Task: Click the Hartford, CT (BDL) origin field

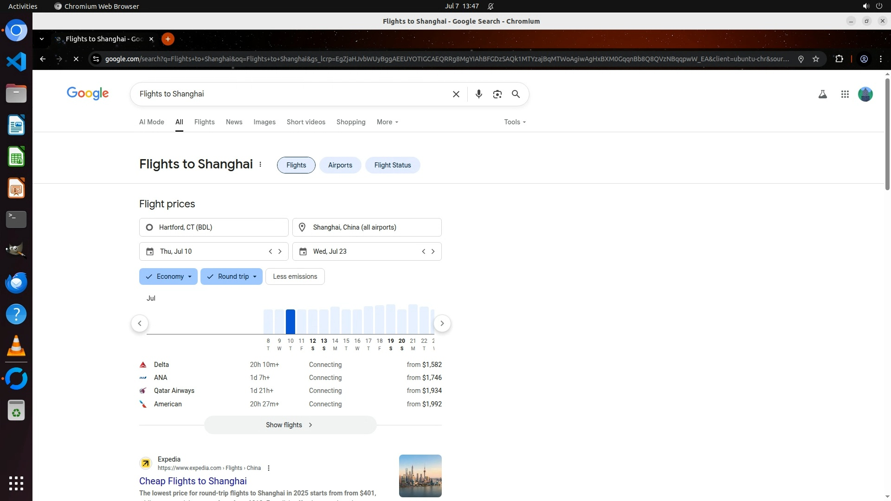Action: (x=213, y=227)
